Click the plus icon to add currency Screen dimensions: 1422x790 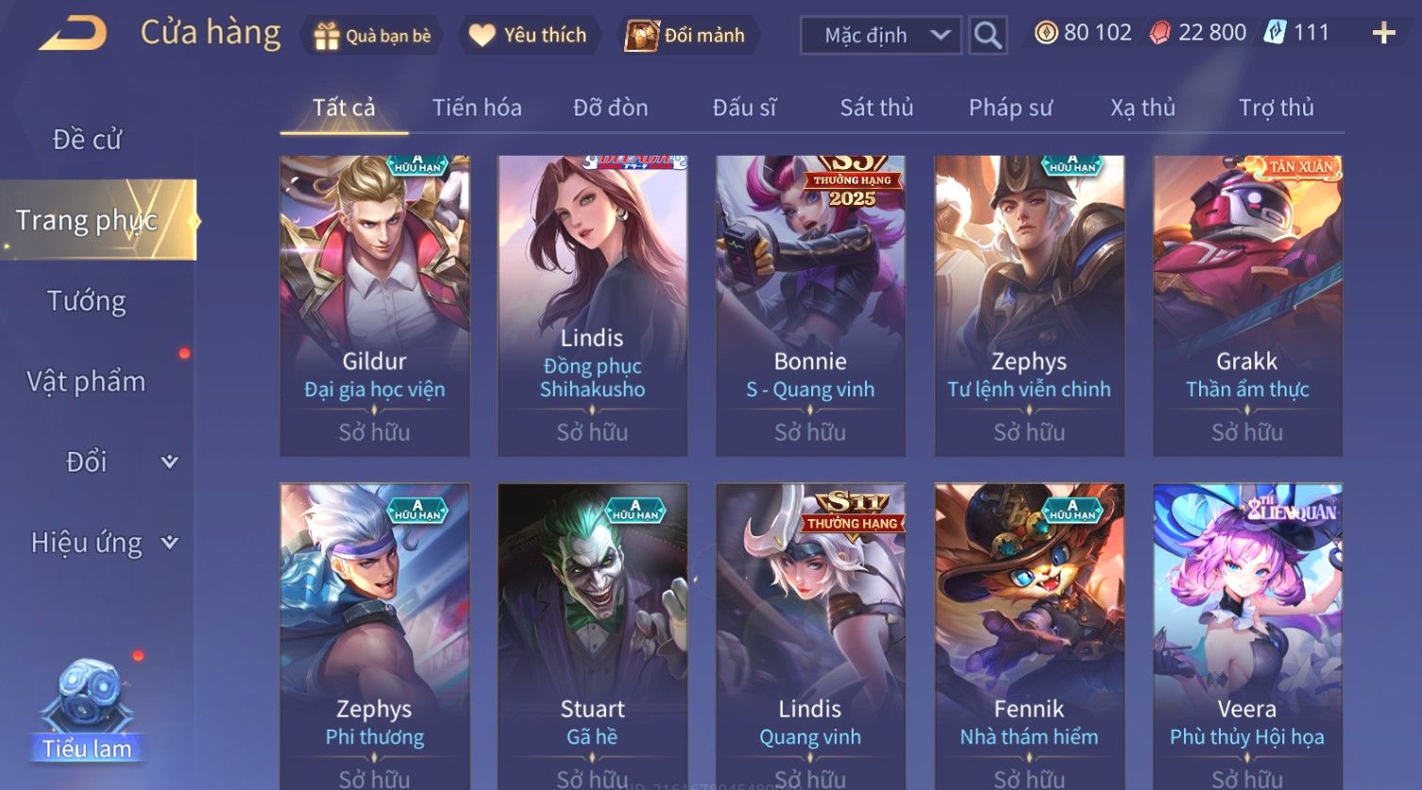1383,34
